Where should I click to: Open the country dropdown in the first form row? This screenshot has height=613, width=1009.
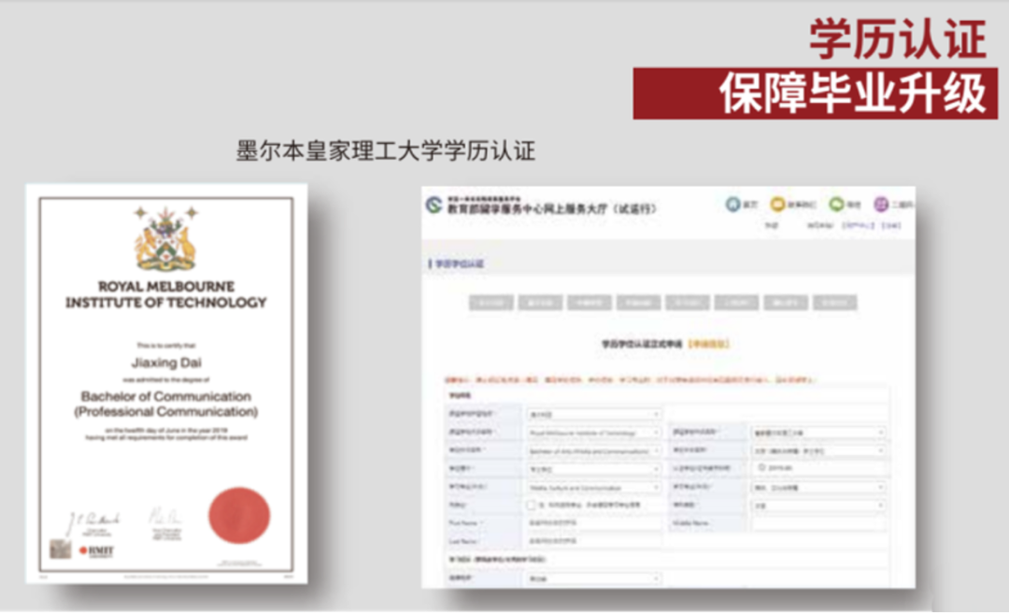tap(594, 414)
